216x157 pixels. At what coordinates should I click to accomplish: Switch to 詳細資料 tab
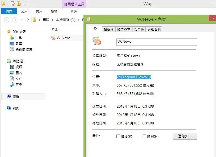click(154, 29)
